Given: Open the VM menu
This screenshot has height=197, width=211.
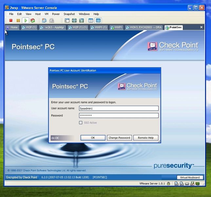Looking at the screenshot, I should coord(47,14).
